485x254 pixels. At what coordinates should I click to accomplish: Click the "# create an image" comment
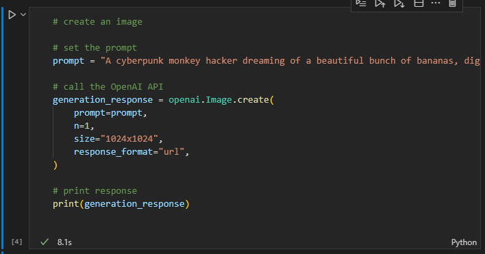tap(97, 22)
